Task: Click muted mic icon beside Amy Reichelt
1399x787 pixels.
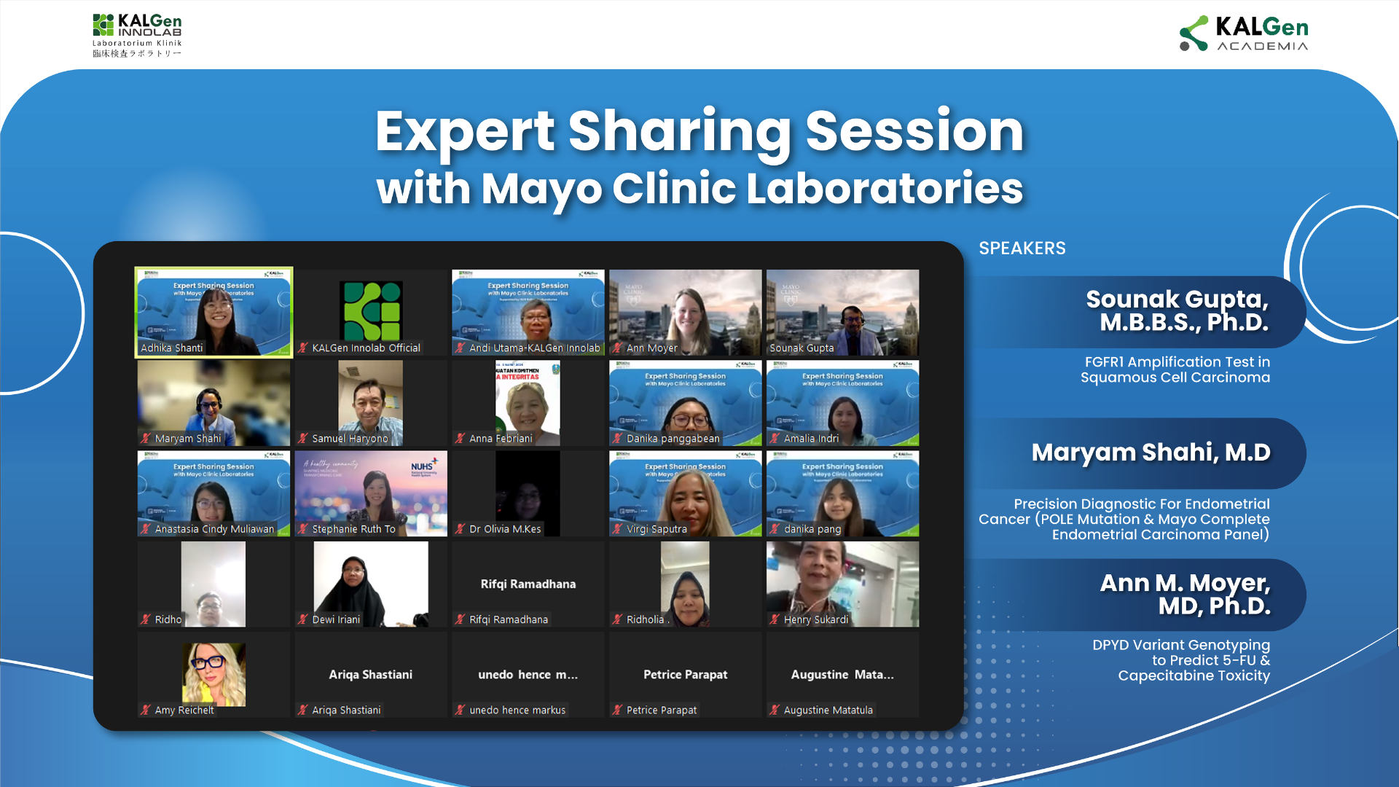Action: pos(146,709)
